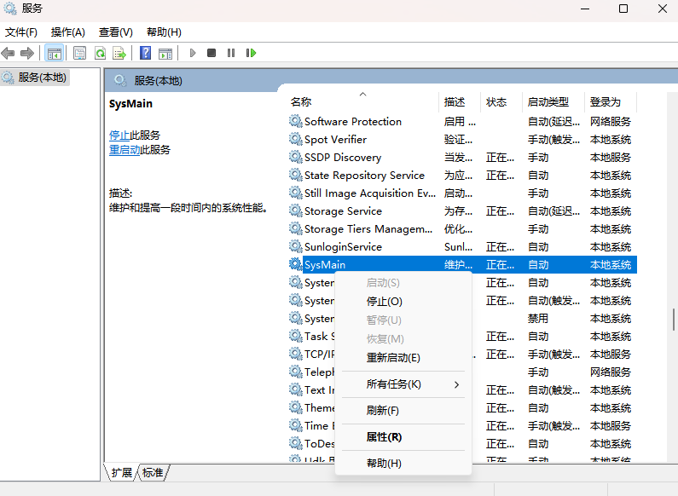Select the Software Protection service row

pyautogui.click(x=462, y=121)
